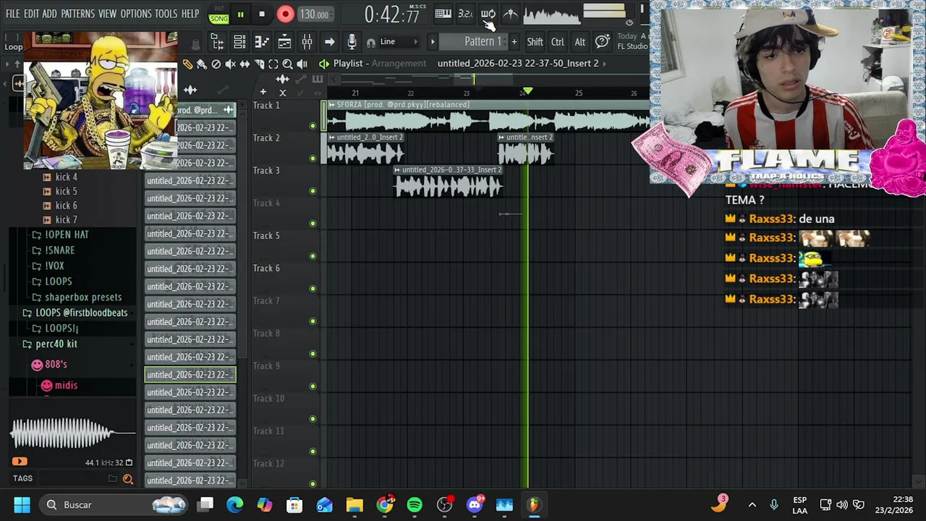
Task: Add new pattern with plus button
Action: 514,42
